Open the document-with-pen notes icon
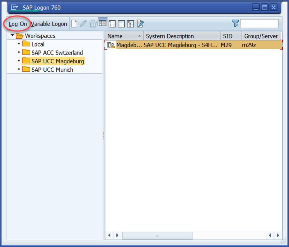The height and width of the screenshot is (247, 289). (x=140, y=24)
